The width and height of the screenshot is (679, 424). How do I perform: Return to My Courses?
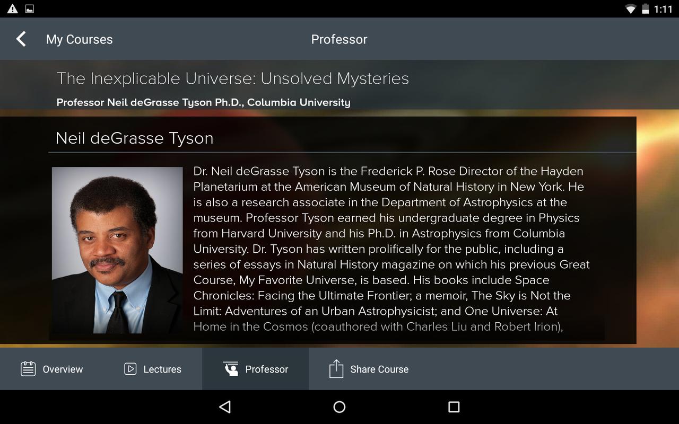[x=79, y=39]
